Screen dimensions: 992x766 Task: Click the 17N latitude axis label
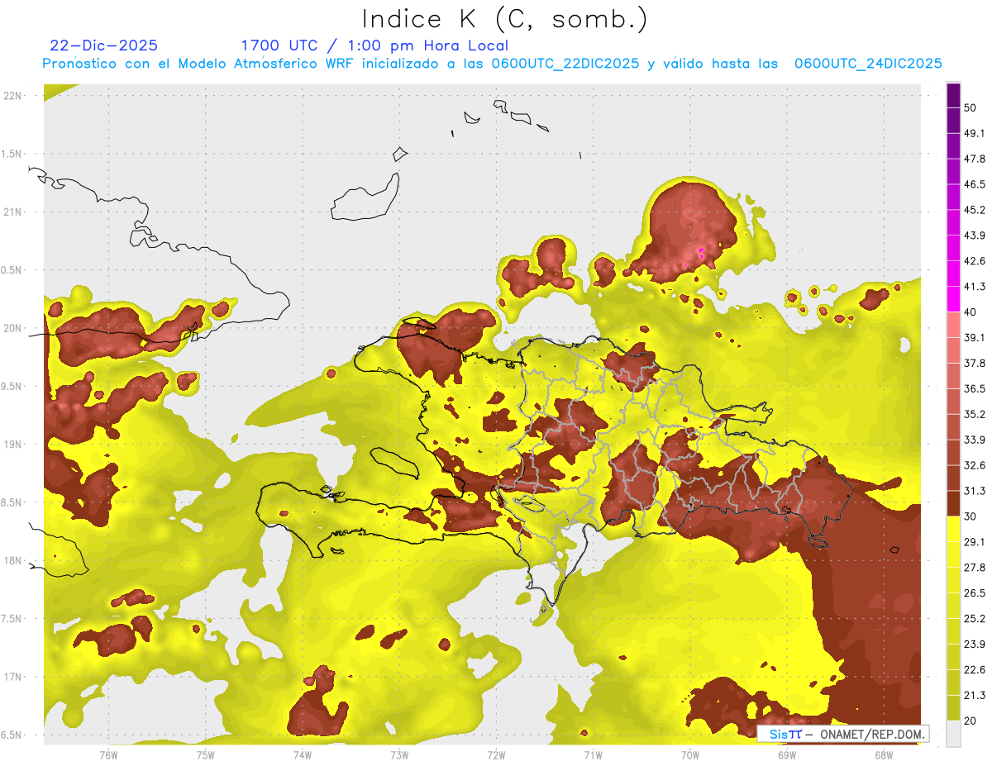[x=14, y=677]
